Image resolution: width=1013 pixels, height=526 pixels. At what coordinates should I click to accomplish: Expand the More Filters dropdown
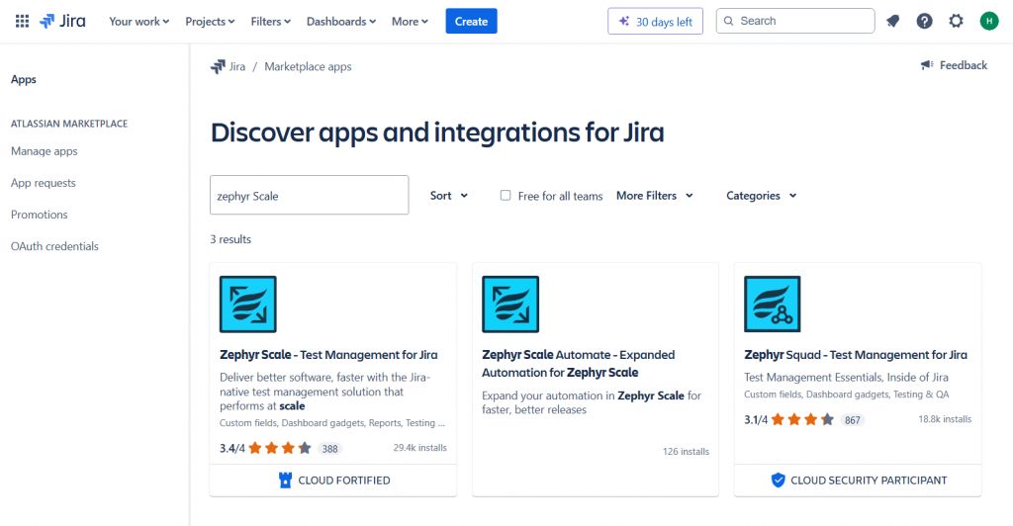(x=655, y=196)
